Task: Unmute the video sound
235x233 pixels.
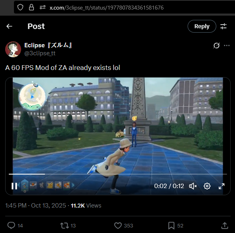Action: pyautogui.click(x=193, y=186)
